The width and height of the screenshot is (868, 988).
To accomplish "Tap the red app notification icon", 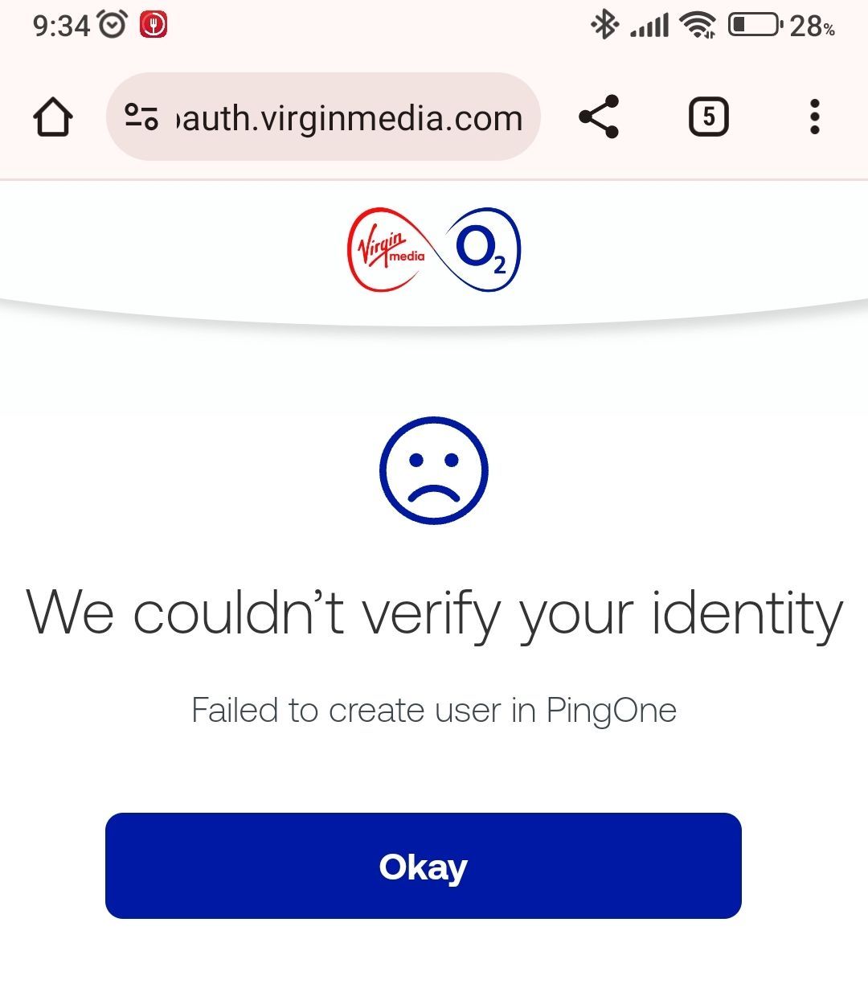I will click(154, 25).
